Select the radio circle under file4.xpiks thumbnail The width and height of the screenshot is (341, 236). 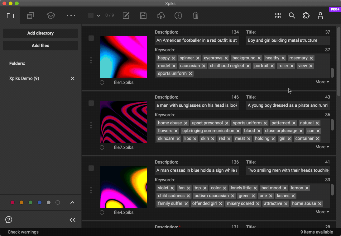(102, 212)
